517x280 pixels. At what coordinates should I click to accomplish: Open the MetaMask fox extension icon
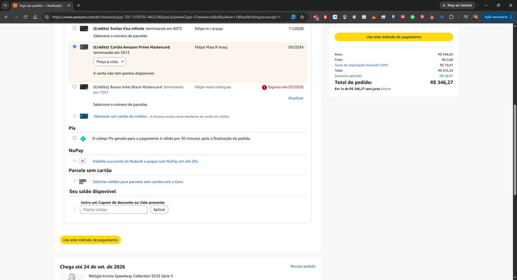coord(374,17)
